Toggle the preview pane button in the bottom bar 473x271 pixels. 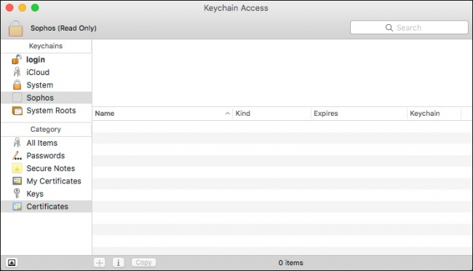[x=12, y=262]
